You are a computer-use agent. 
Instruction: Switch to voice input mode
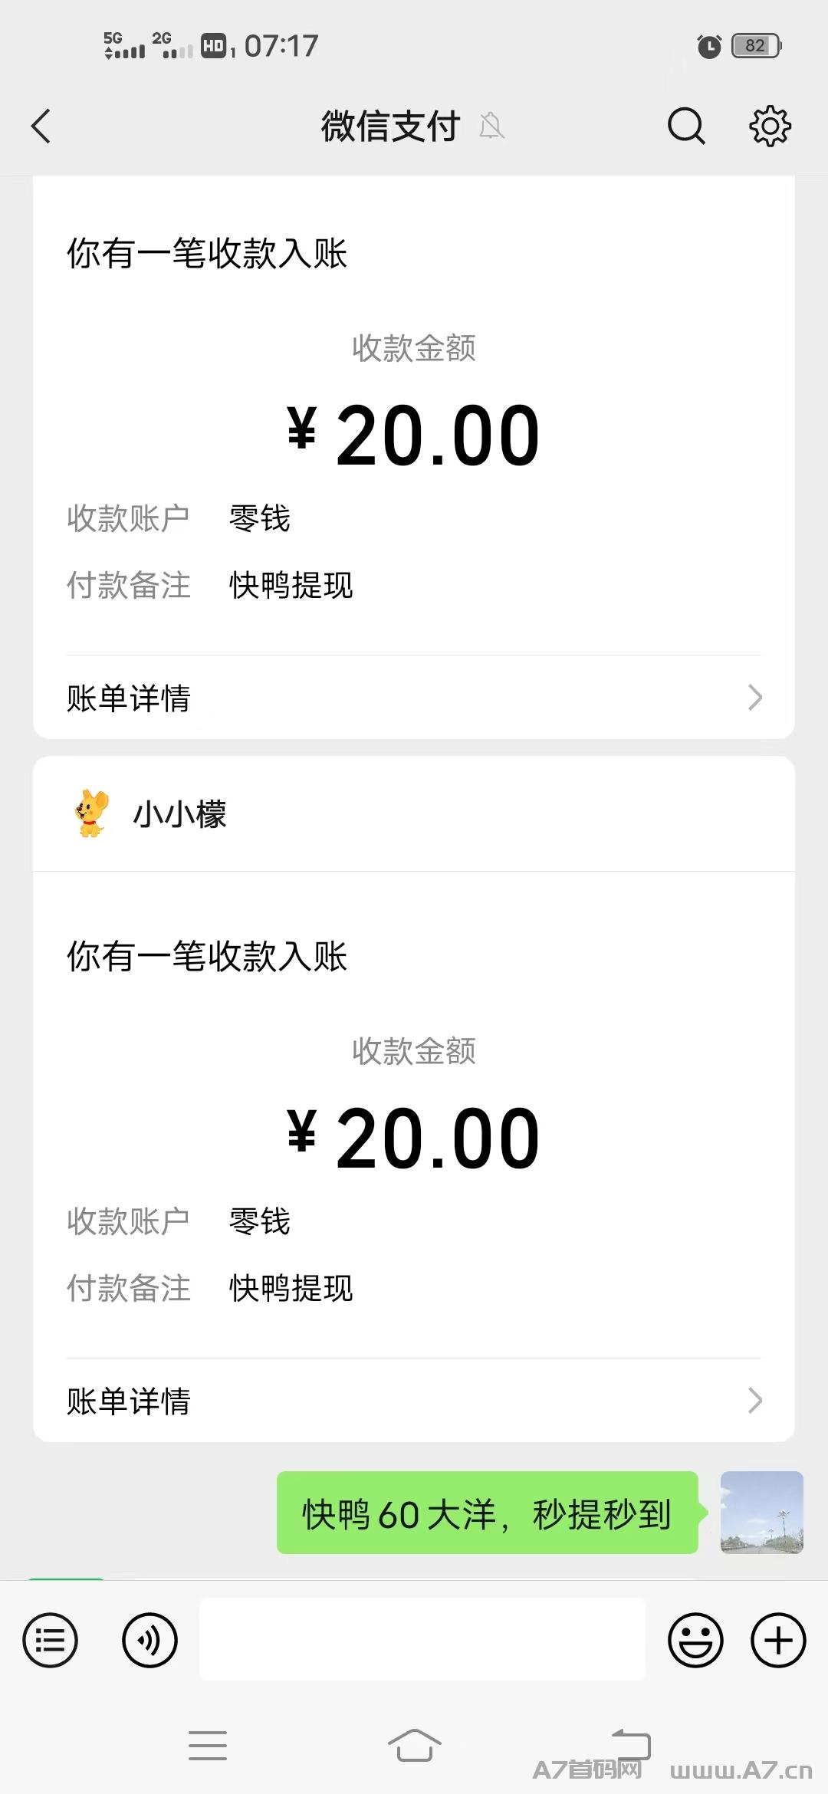click(x=149, y=1640)
